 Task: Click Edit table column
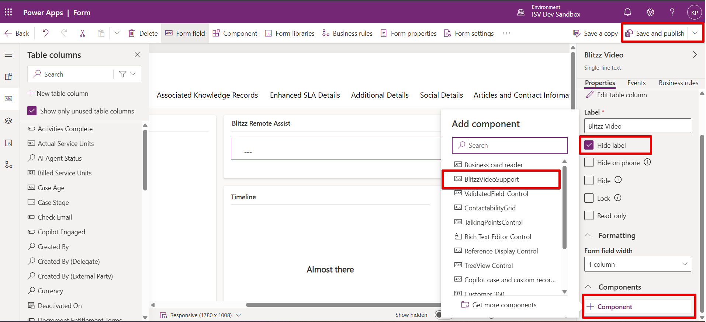617,95
